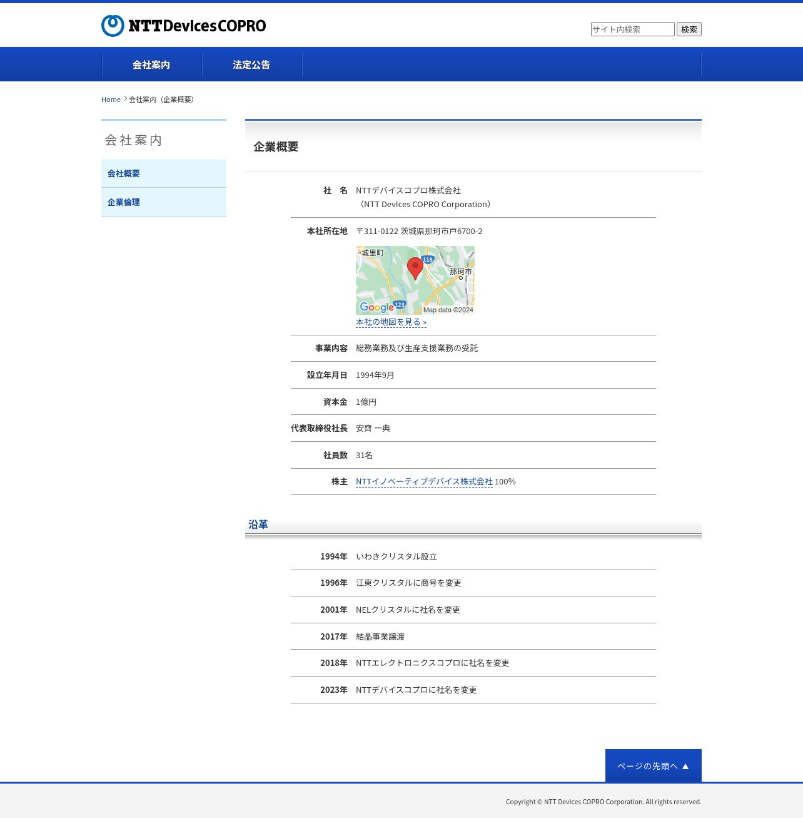Click the 沿革 section heading
This screenshot has height=818, width=803.
tap(258, 524)
